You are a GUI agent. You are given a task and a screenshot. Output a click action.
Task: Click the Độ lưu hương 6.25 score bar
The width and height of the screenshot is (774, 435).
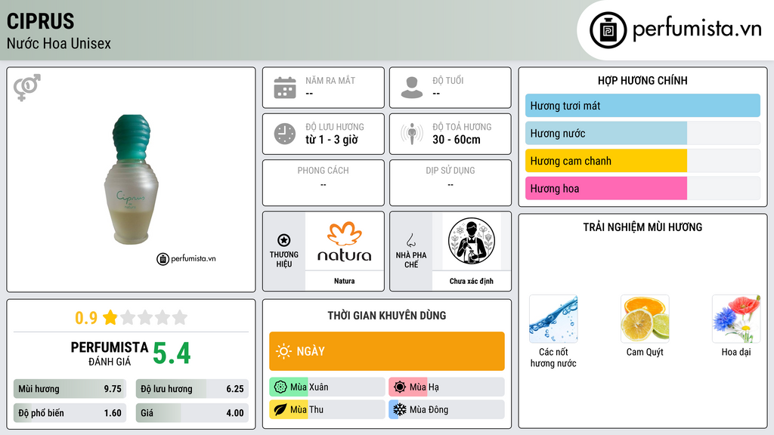click(x=192, y=389)
